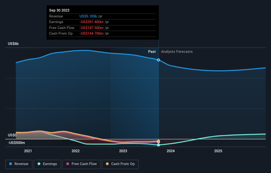Click the tooltip Earnings row label
The height and width of the screenshot is (173, 271).
click(x=56, y=22)
